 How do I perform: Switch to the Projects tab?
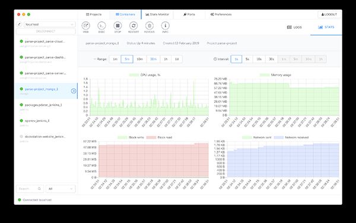click(x=94, y=14)
